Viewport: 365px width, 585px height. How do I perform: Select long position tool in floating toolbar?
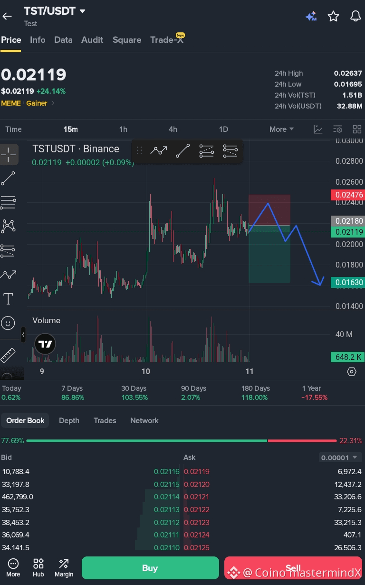pos(206,151)
